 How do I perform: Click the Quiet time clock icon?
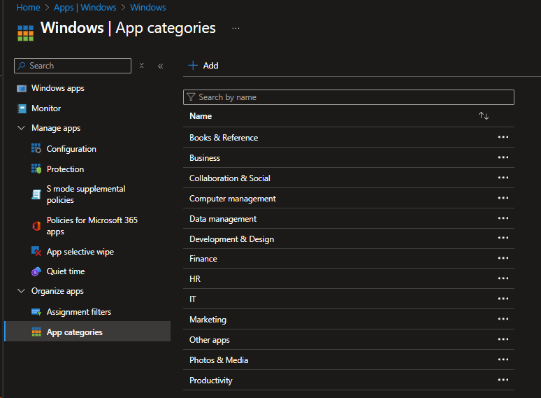click(36, 271)
